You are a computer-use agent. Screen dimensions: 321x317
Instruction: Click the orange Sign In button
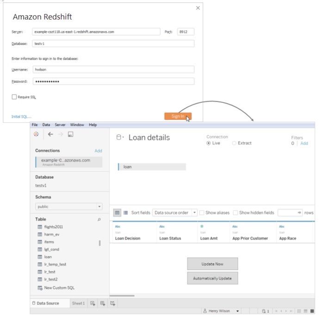178,116
